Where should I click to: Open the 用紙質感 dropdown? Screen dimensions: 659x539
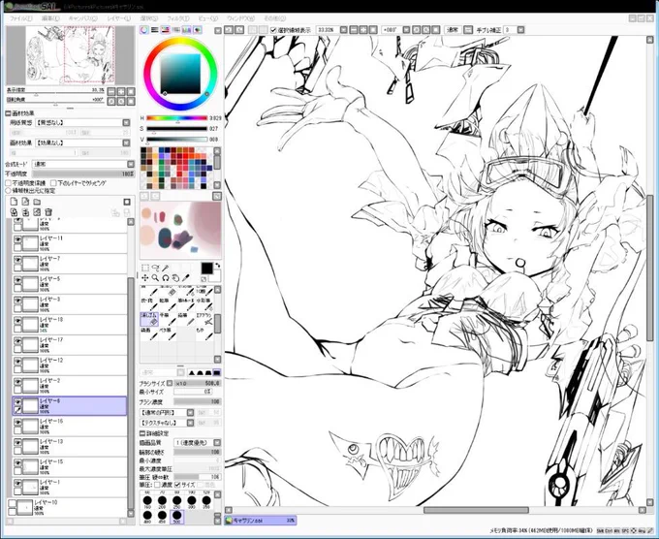[126, 123]
